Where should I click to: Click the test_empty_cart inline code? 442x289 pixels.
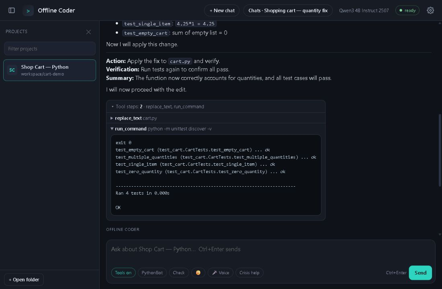point(146,33)
